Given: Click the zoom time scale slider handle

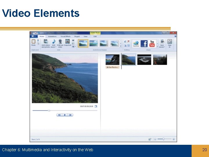Looking at the screenshot, I should (x=163, y=139).
